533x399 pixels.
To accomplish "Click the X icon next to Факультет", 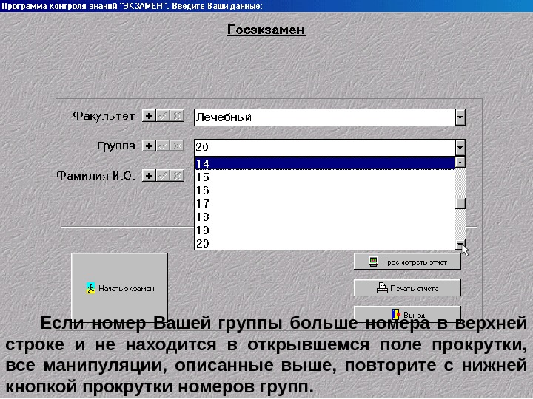I will (x=177, y=116).
